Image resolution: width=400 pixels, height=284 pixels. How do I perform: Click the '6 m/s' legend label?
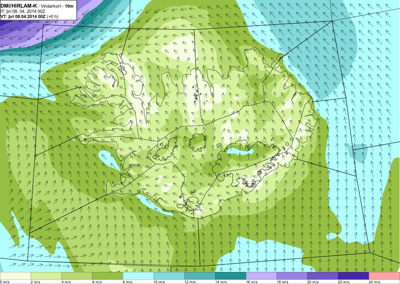click(x=97, y=282)
